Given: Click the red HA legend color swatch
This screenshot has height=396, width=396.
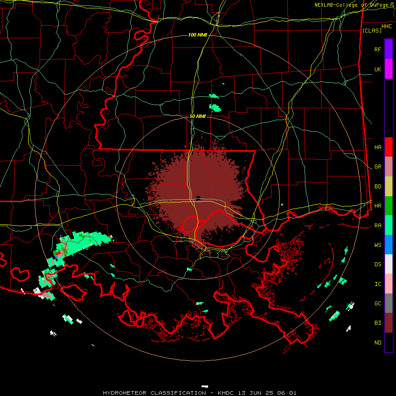Looking at the screenshot, I should pyautogui.click(x=389, y=147).
